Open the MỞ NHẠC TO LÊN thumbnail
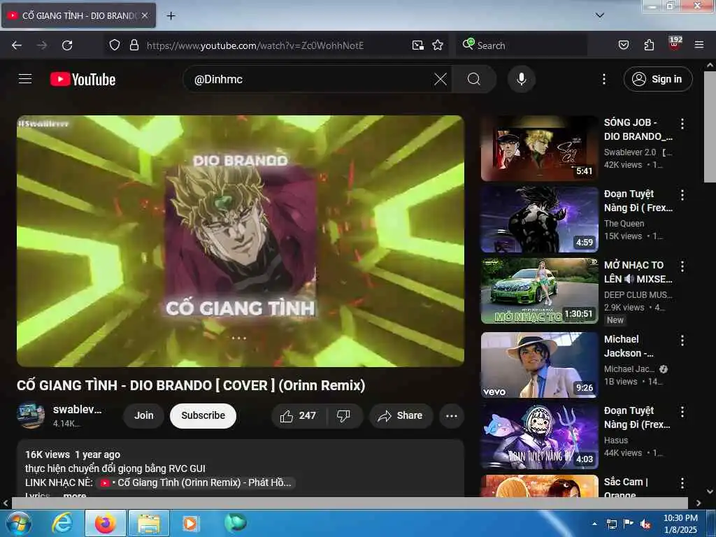Image resolution: width=716 pixels, height=537 pixels. [x=540, y=291]
